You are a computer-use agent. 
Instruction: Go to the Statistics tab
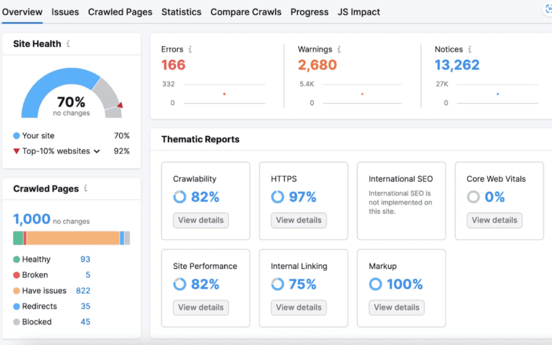(181, 12)
